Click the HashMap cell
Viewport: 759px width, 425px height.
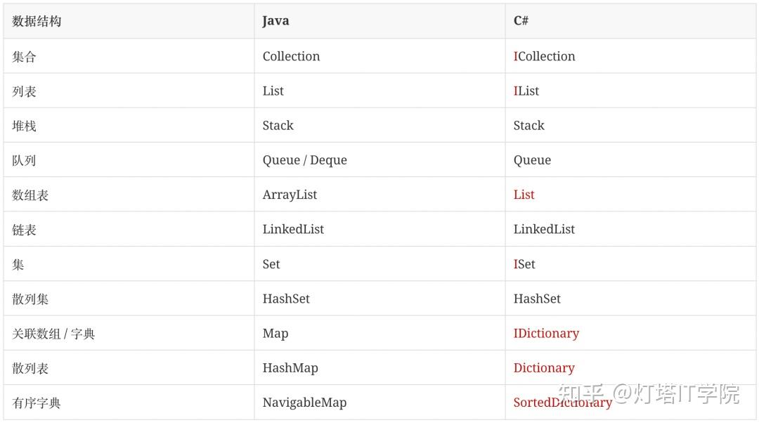(x=290, y=368)
